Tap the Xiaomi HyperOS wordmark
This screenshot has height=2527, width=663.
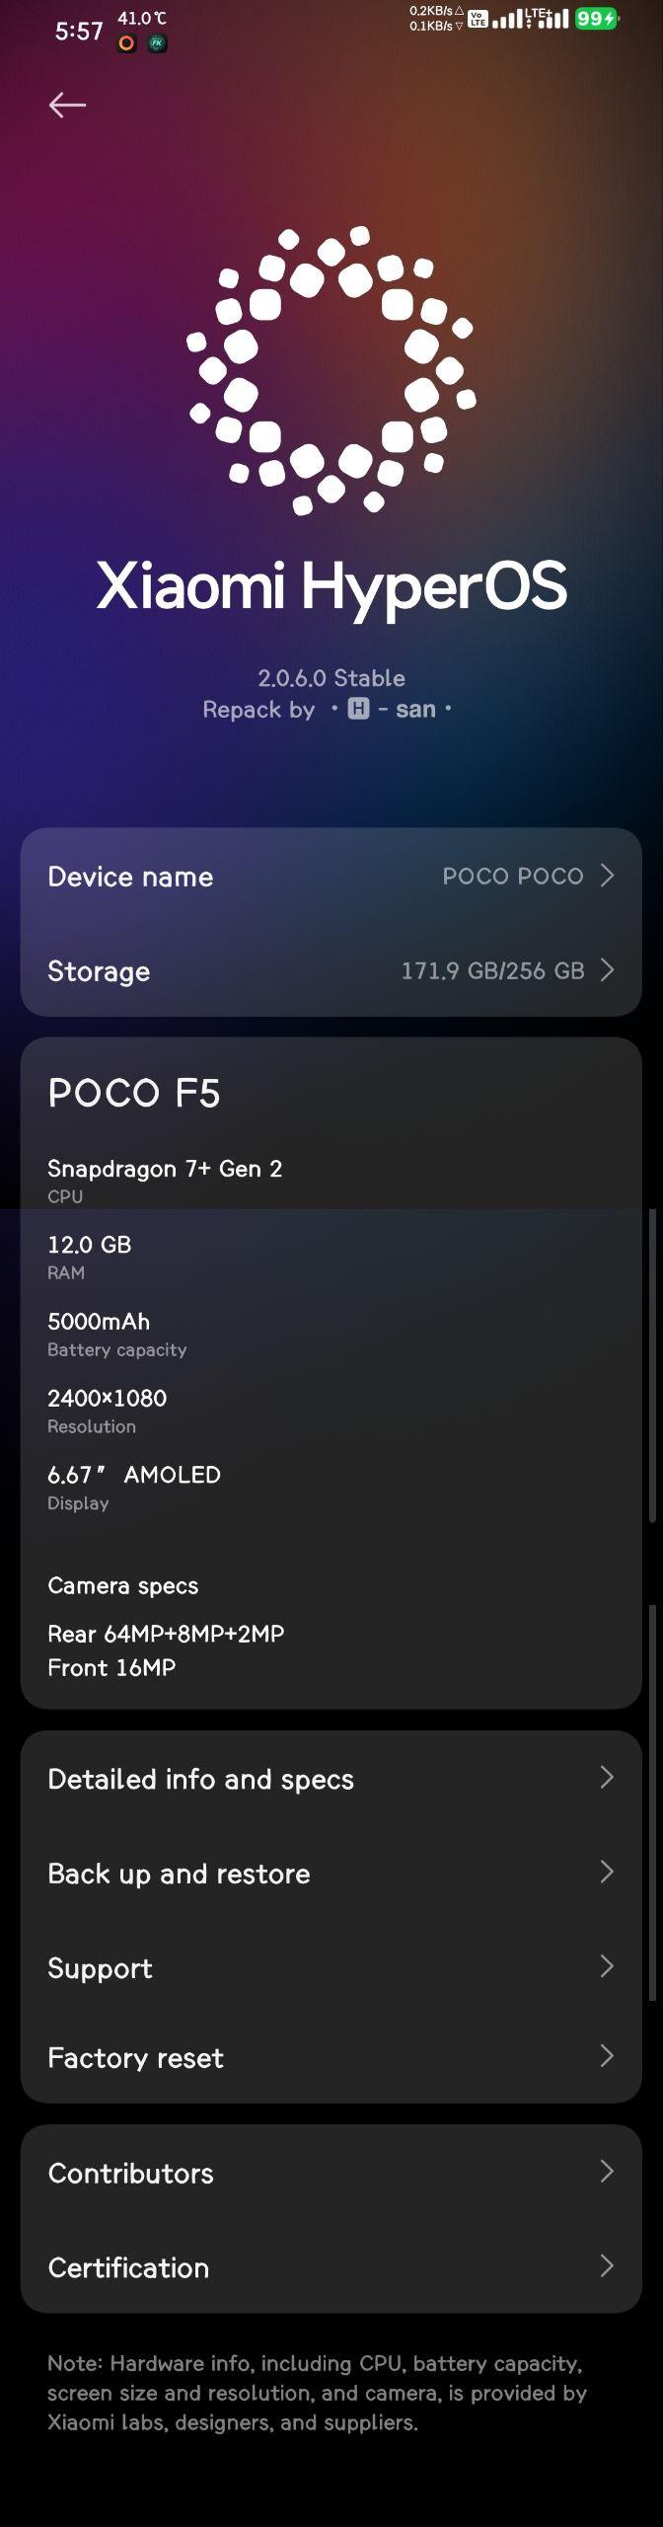pyautogui.click(x=331, y=587)
